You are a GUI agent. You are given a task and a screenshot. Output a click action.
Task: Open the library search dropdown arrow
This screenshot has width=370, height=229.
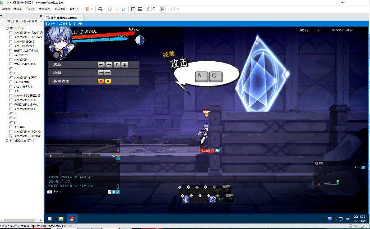tap(41, 21)
